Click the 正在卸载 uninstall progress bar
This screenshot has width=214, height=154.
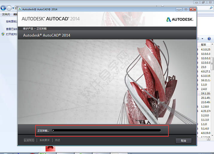[107, 130]
